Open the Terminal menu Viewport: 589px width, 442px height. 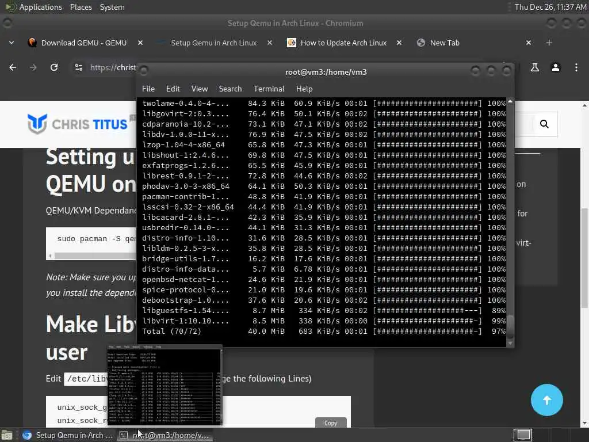(269, 89)
